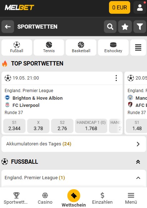The image size is (147, 208).
Task: Collapse England. Premier League (1) group
Action: pyautogui.click(x=138, y=178)
